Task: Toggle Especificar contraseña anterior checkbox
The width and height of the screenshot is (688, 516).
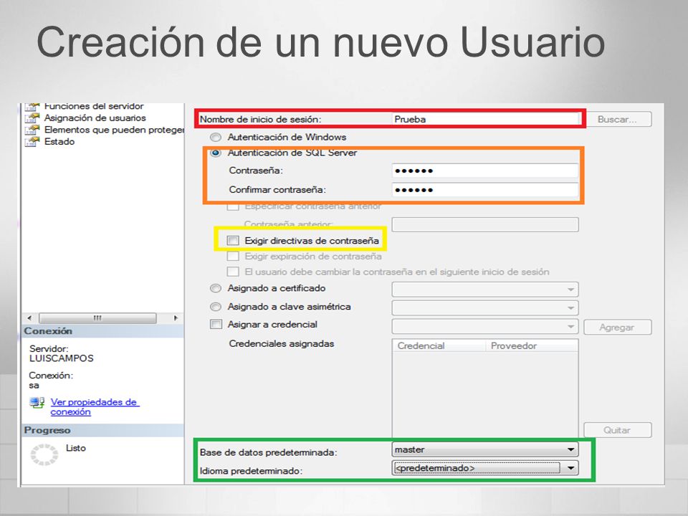Action: (233, 206)
